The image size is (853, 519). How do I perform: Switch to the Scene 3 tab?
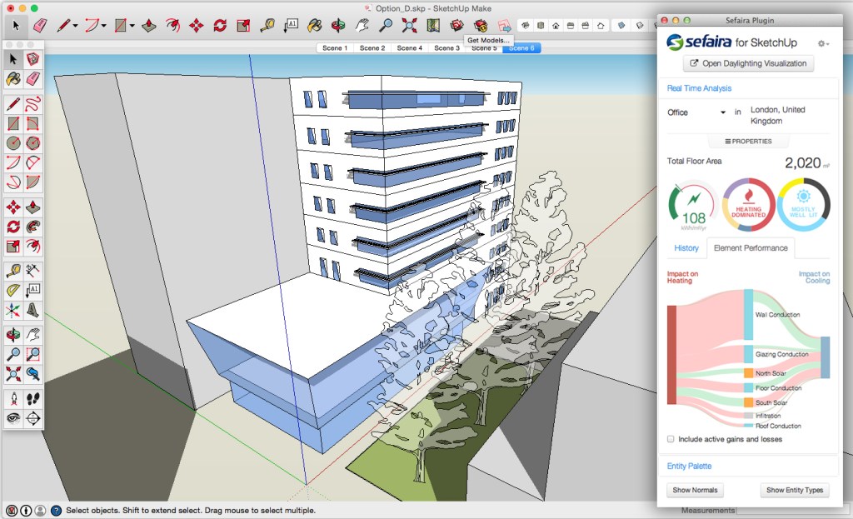click(x=446, y=48)
